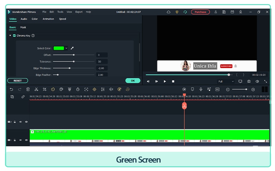Screen dimensions: 275x171
Task: Open the crop tool
Action: [x=45, y=89]
